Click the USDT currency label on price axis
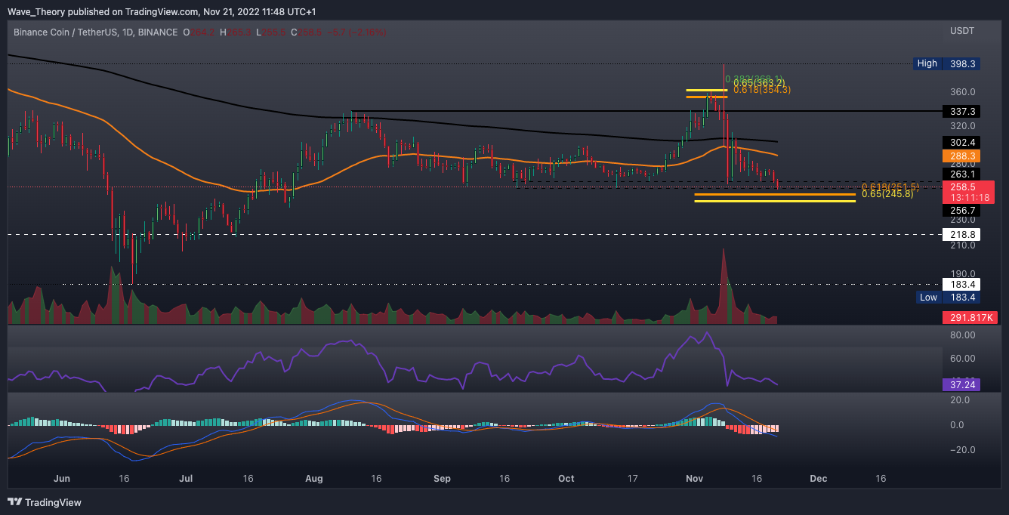1009x515 pixels. click(x=961, y=31)
